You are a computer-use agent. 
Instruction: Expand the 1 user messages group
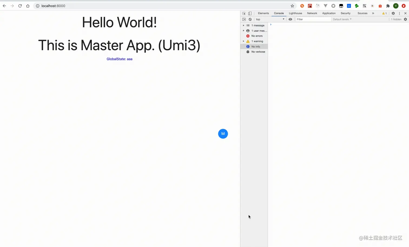(x=243, y=31)
